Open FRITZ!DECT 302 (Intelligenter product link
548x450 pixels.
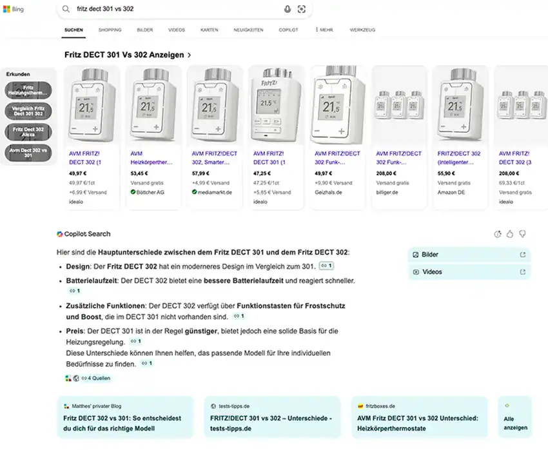(459, 158)
